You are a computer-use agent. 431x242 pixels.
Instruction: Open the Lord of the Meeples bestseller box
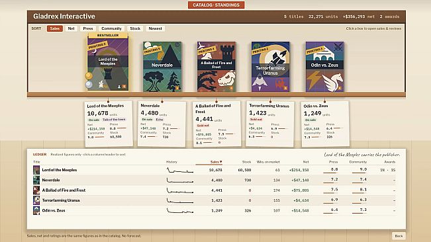click(108, 61)
